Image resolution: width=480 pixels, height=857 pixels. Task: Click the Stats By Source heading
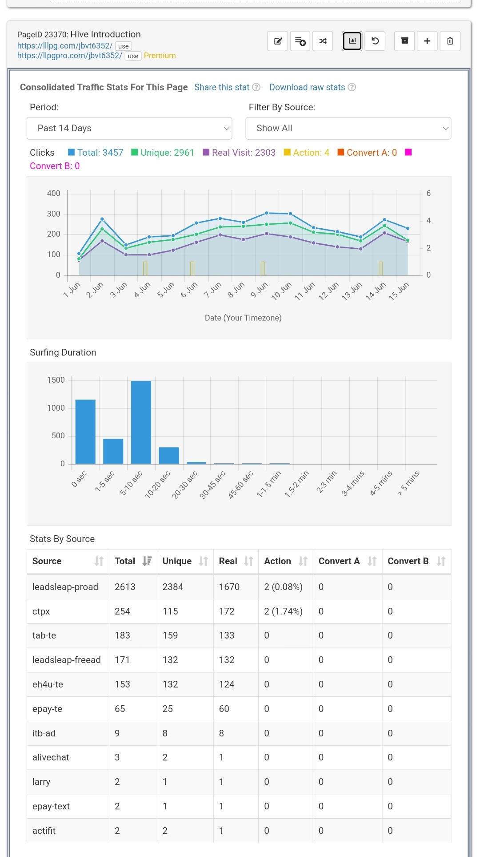62,539
